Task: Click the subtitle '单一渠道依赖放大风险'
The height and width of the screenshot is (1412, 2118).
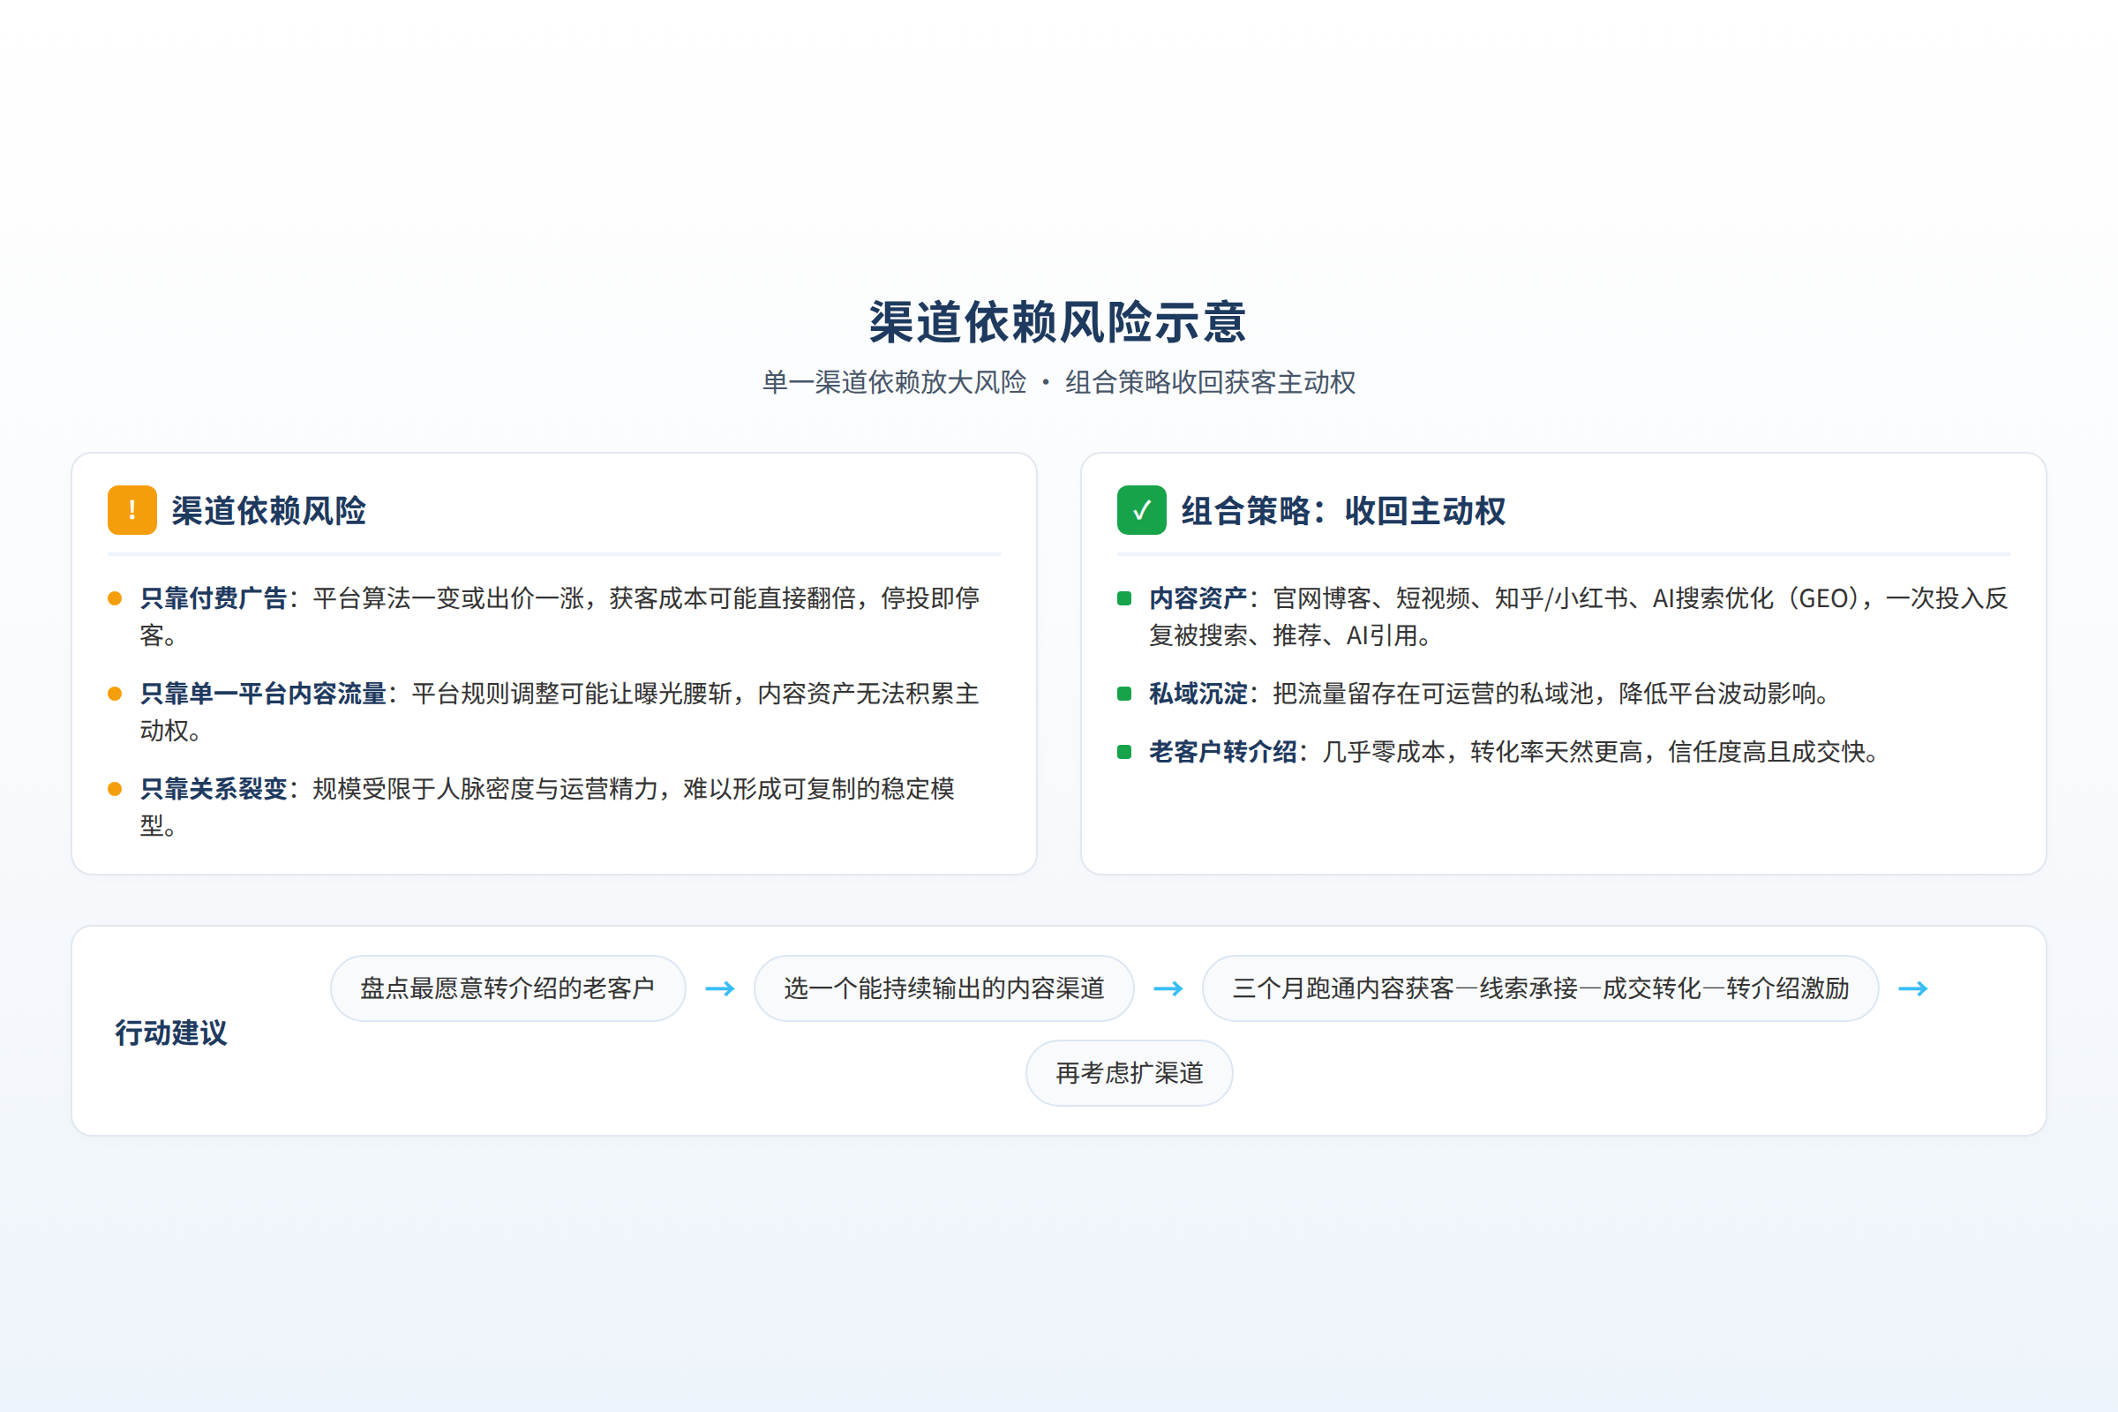Action: (x=894, y=382)
